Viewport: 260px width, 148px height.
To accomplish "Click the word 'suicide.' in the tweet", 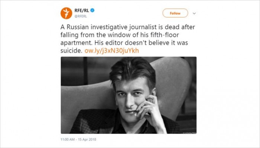I will (71, 51).
